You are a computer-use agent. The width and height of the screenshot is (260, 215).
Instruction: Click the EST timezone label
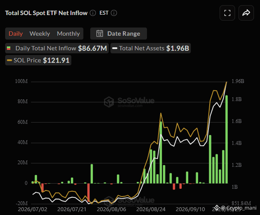coord(104,13)
